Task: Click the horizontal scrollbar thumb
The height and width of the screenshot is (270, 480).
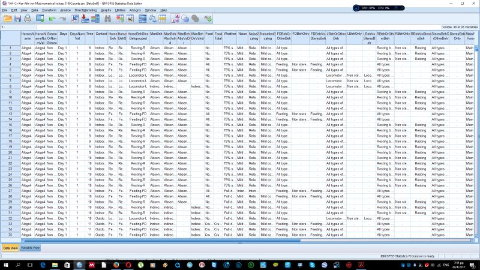Action: tap(162, 241)
